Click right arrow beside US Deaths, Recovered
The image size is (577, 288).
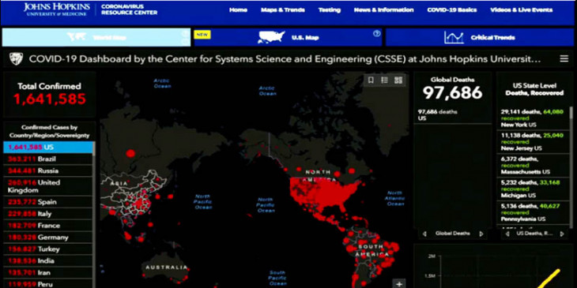click(x=562, y=234)
